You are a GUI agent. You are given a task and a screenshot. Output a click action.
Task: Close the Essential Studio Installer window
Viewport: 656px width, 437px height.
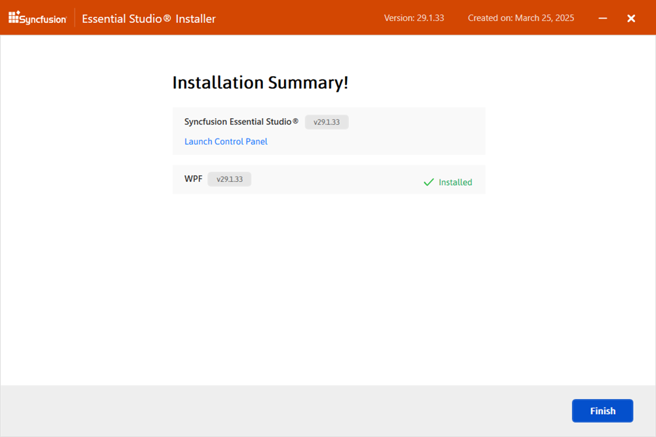point(631,18)
